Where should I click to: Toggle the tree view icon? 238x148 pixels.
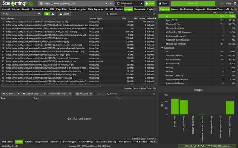click(x=52, y=14)
